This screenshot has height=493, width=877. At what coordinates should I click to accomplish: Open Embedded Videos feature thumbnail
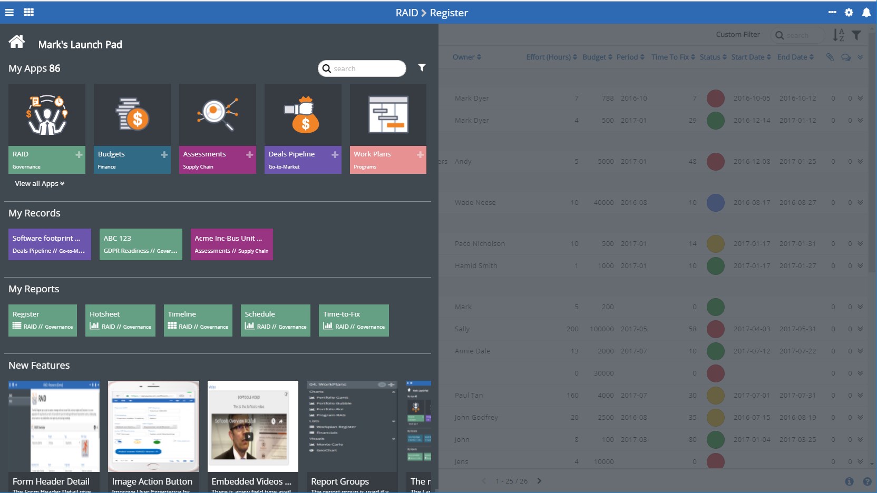253,426
